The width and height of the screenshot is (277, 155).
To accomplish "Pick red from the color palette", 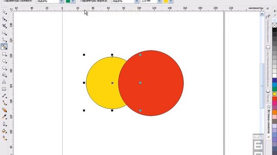I will (274, 99).
